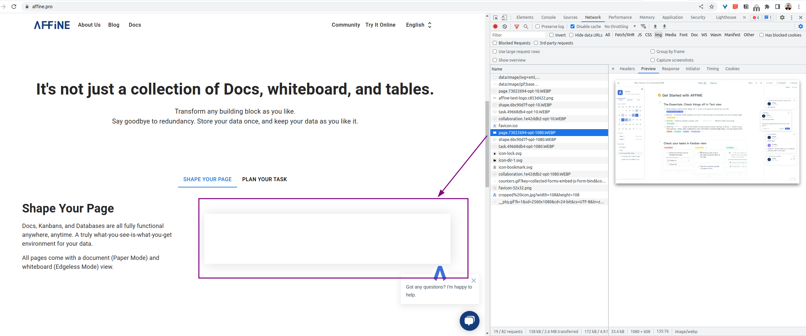Open the Lighthouse tab in DevTools
Screen dimensions: 806x336
(726, 17)
